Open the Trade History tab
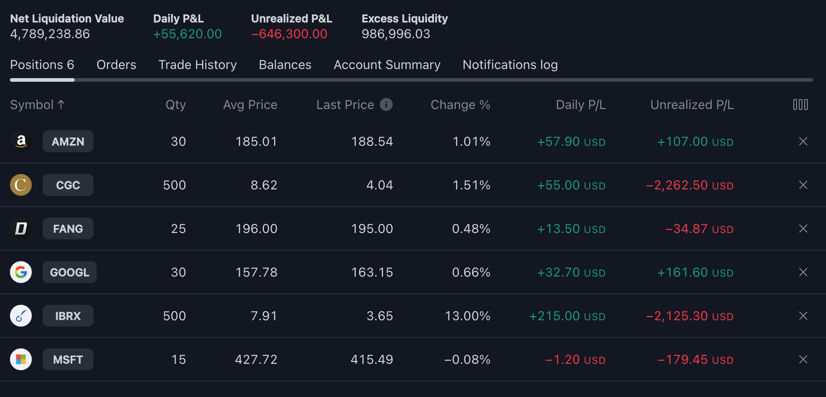Screen dimensions: 826x397 click(x=197, y=65)
